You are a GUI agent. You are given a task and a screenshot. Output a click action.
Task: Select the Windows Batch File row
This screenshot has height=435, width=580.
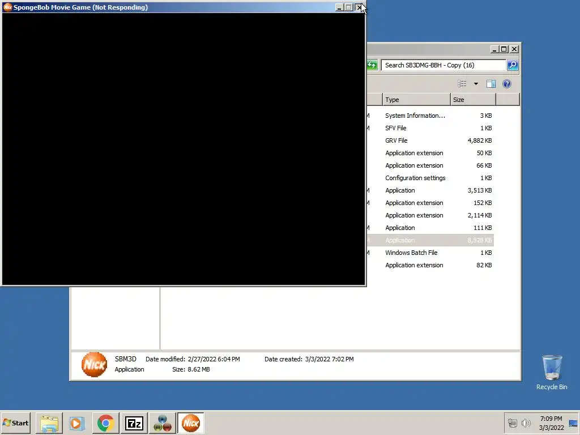(430, 253)
